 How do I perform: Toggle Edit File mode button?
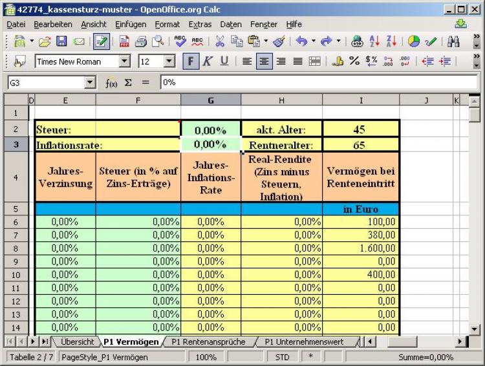click(101, 41)
